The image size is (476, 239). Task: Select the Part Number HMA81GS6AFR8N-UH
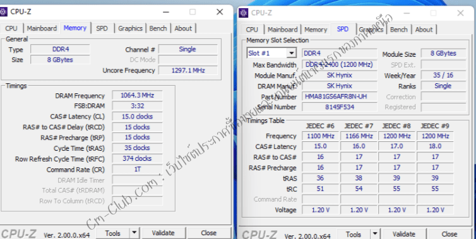(x=340, y=96)
